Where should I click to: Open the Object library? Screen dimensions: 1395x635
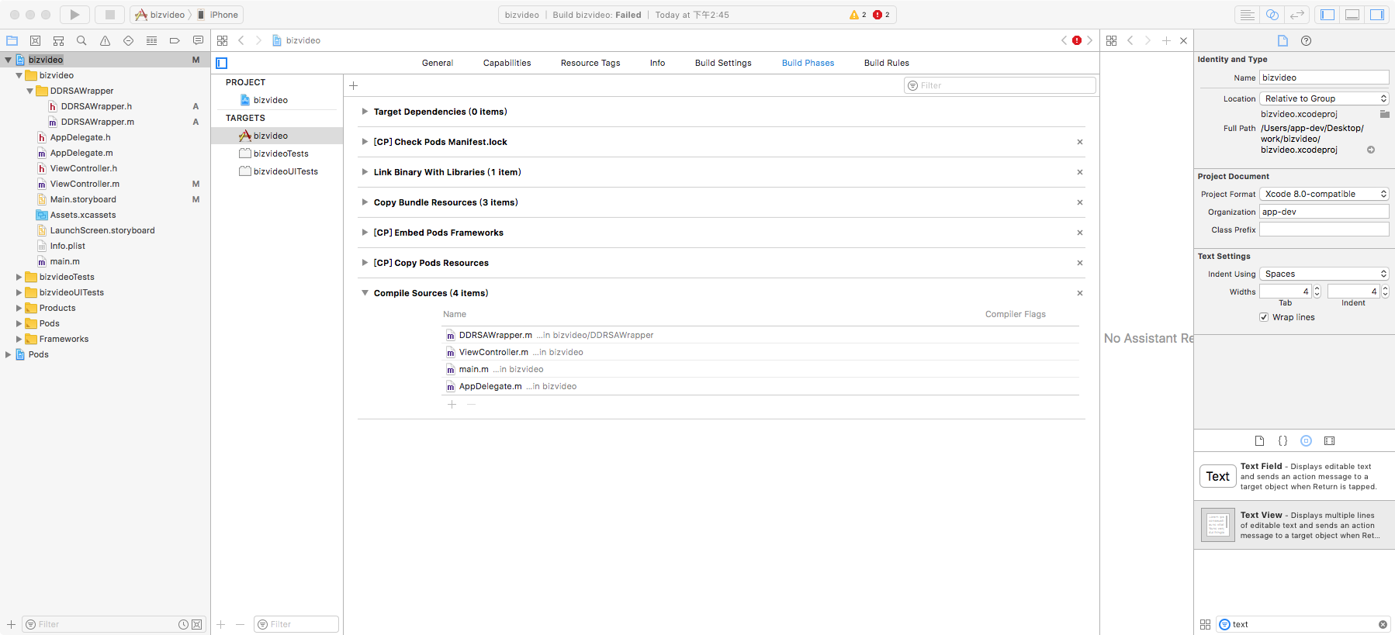[1306, 440]
